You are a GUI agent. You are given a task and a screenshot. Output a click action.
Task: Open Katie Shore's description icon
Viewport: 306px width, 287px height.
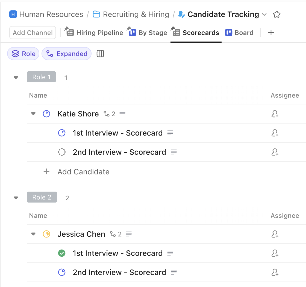click(x=122, y=114)
